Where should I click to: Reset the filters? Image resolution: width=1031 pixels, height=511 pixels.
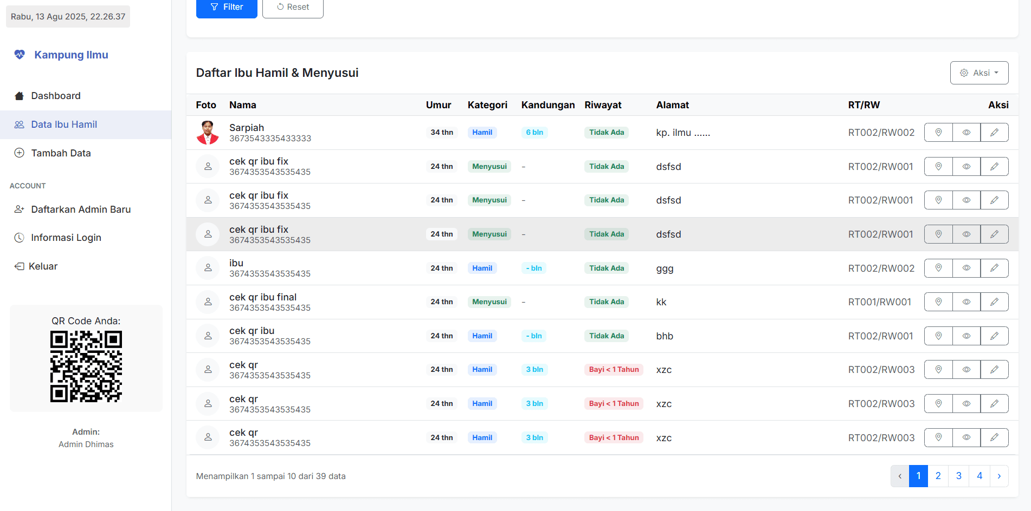pos(293,7)
